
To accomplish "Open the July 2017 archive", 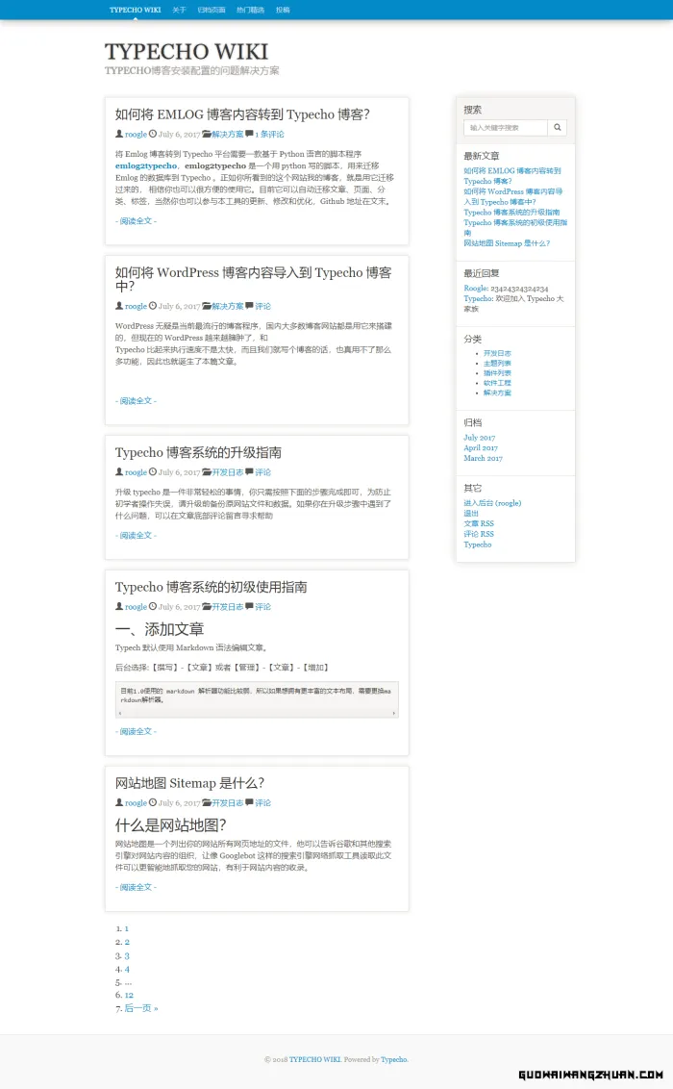I will click(480, 438).
